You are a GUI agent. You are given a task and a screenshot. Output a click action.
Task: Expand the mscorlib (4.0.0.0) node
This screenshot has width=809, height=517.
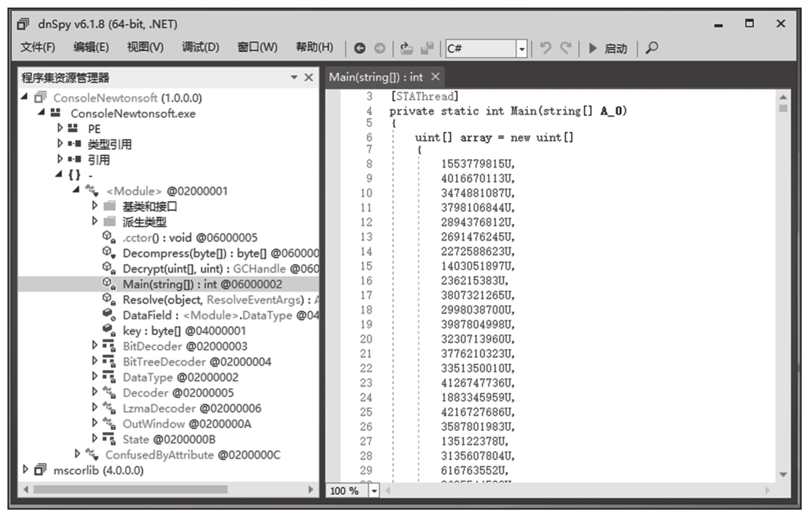click(x=26, y=470)
